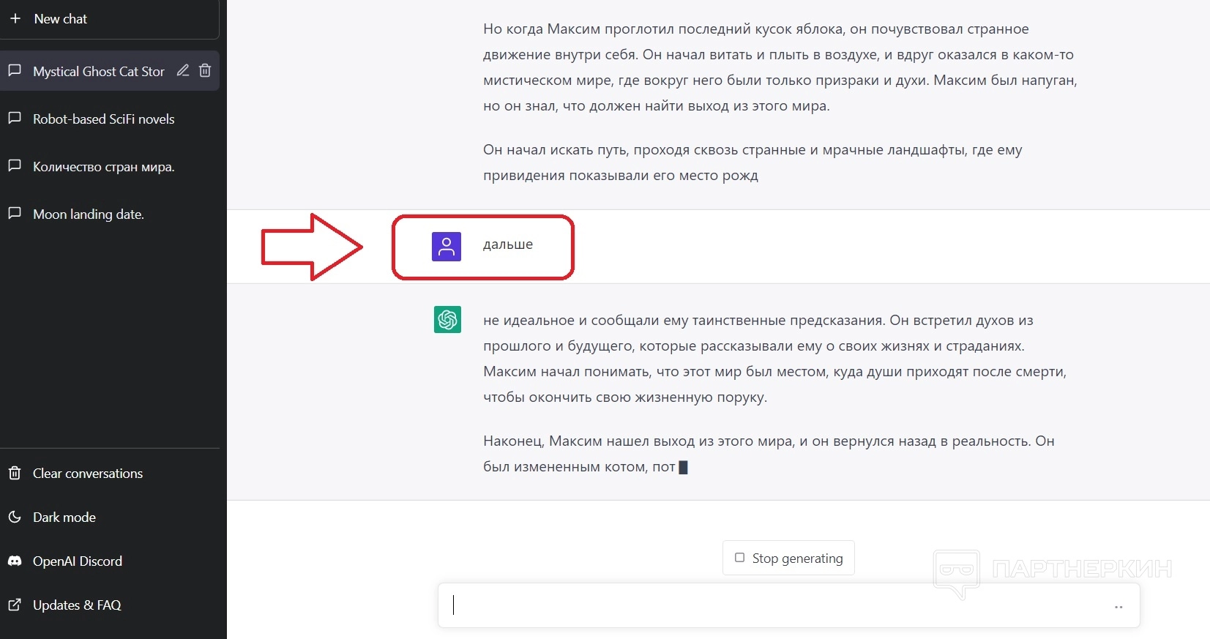Open the Robot-based SciFi novels conversation

click(x=103, y=119)
